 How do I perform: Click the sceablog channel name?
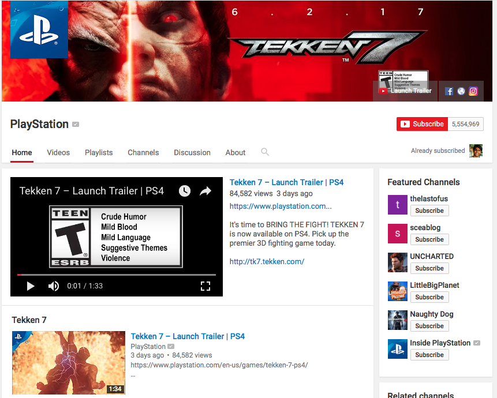point(425,227)
